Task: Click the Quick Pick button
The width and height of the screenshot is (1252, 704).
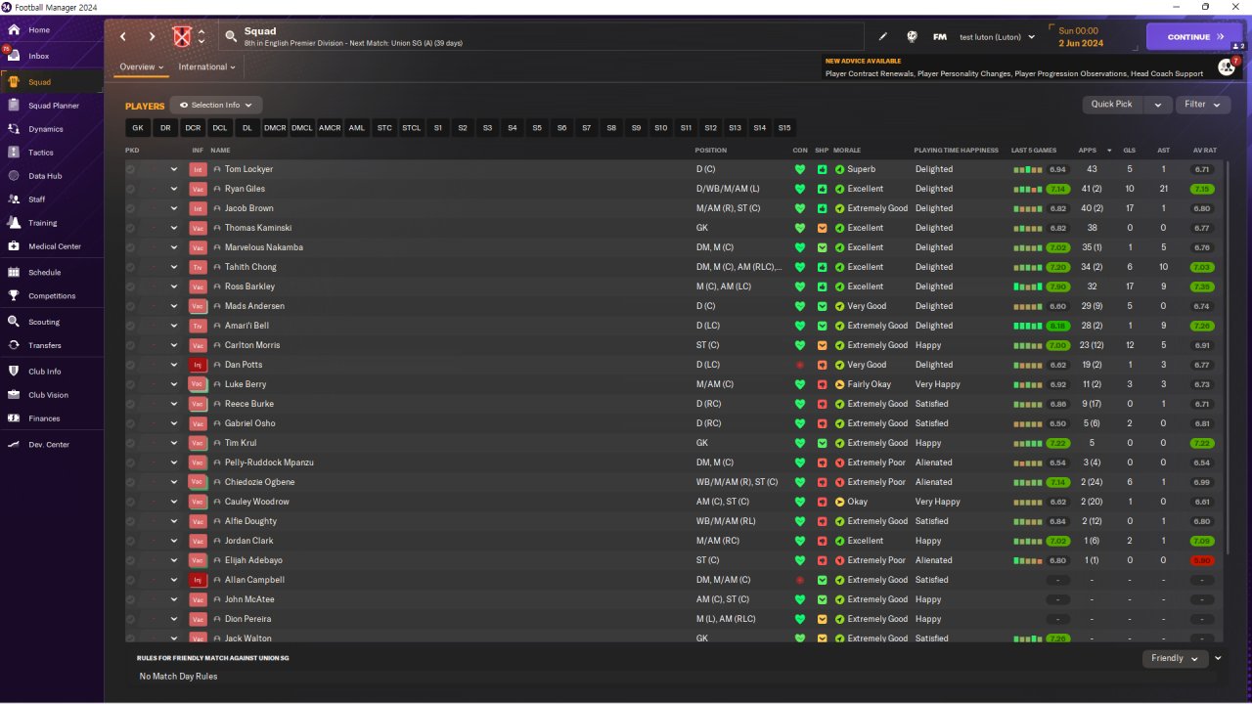Action: (1112, 105)
